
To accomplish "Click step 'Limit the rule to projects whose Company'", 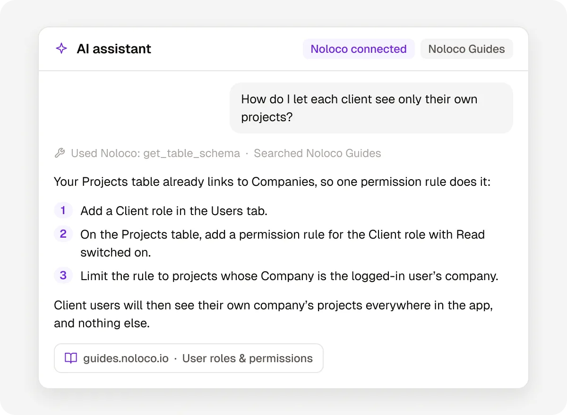I will tap(289, 276).
